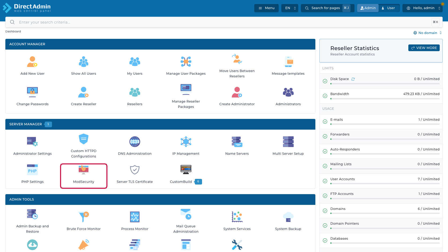
Task: Open PHP Settings
Action: coord(32,174)
